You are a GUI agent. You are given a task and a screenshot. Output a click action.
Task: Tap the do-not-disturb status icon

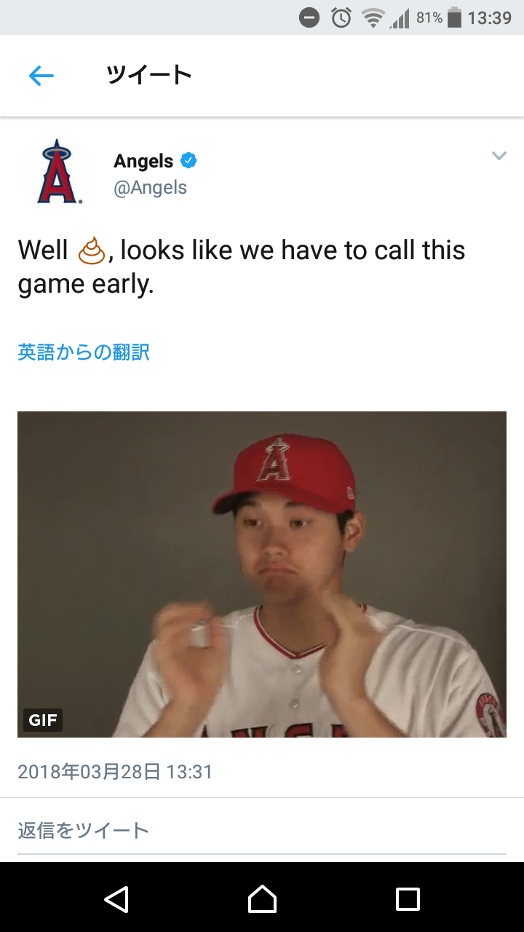coord(309,17)
